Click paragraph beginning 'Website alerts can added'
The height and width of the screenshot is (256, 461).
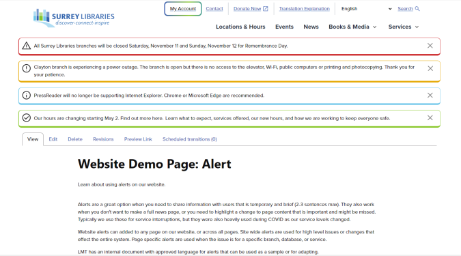click(226, 236)
